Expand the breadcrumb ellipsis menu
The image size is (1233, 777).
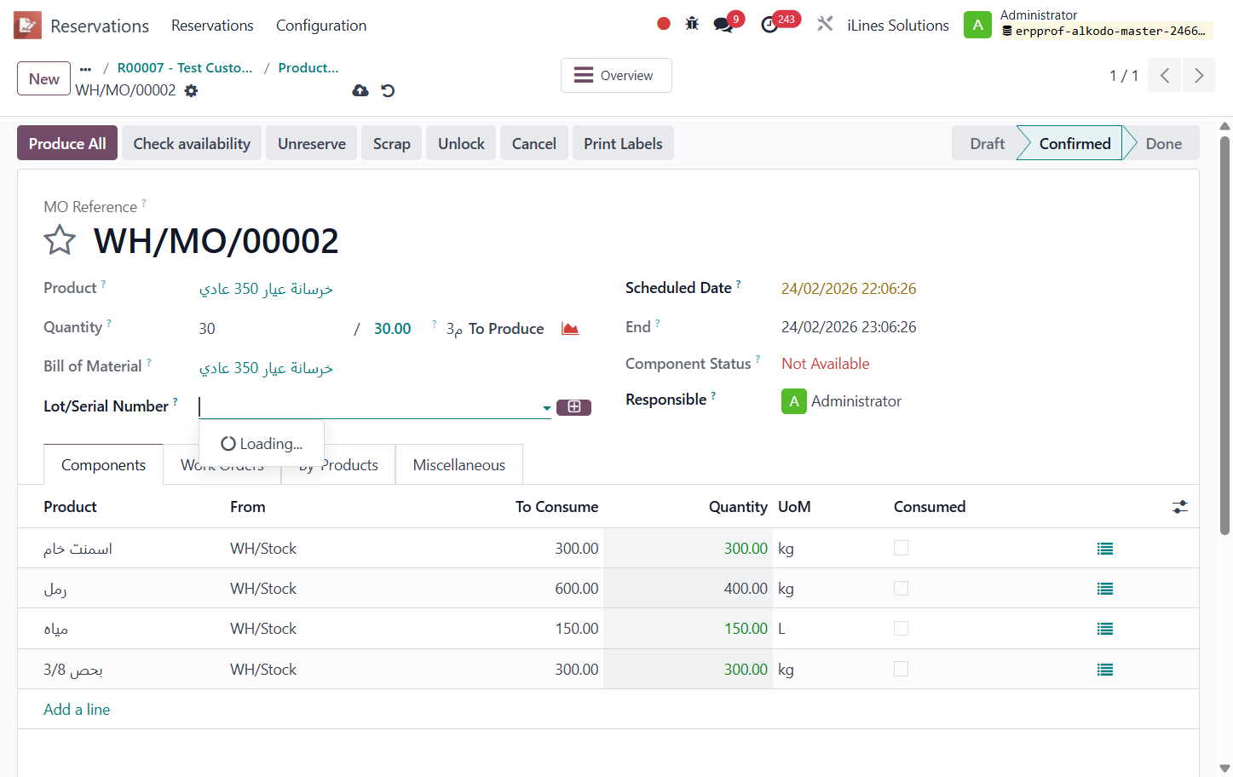point(85,68)
